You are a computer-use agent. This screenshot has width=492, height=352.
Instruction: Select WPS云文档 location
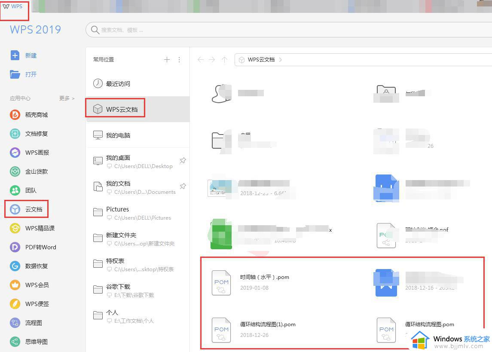138,109
